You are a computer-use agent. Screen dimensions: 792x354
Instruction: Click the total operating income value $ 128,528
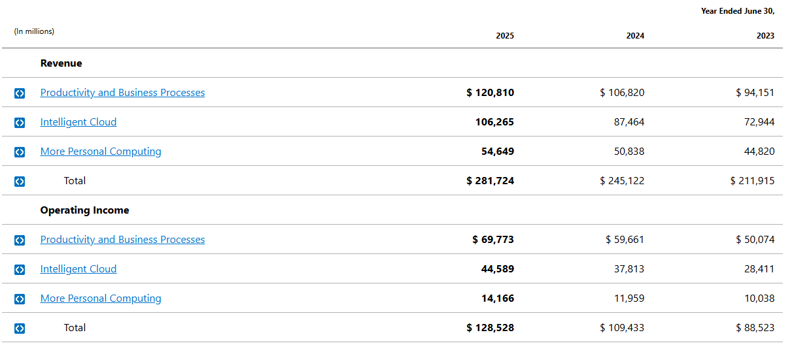pos(491,328)
